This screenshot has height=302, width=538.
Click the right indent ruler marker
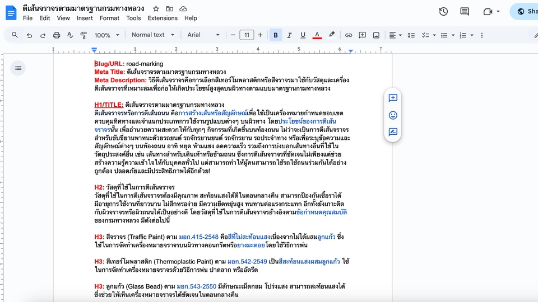coord(351,51)
